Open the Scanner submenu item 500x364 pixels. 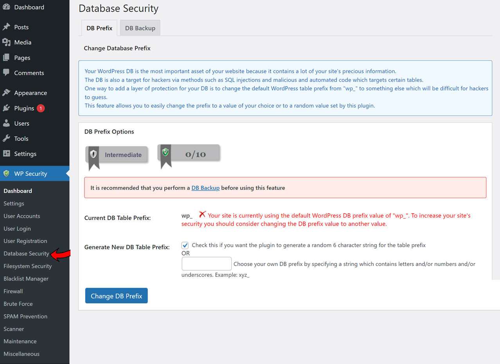[14, 329]
